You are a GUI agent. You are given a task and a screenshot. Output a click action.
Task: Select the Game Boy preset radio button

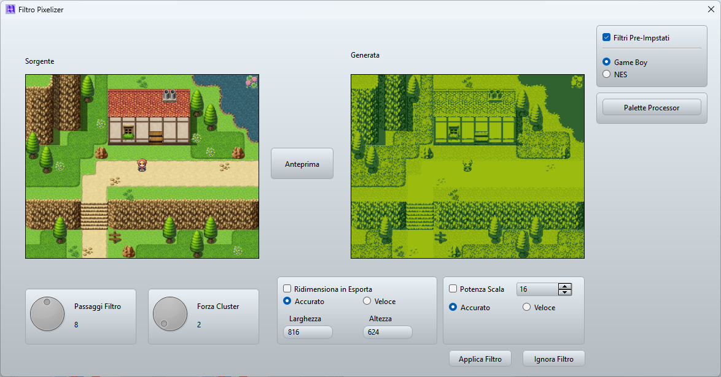607,61
